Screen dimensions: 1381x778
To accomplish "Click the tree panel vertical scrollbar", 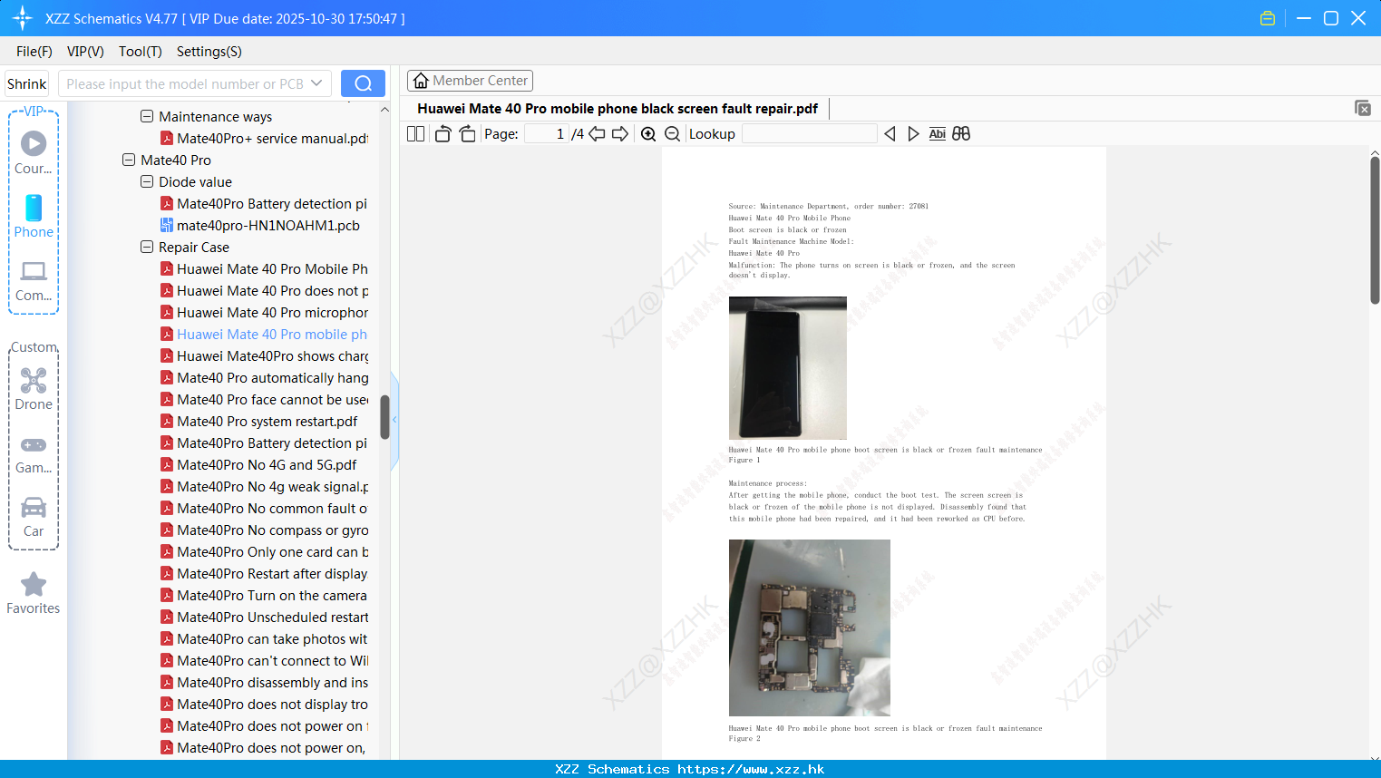I will click(x=384, y=417).
